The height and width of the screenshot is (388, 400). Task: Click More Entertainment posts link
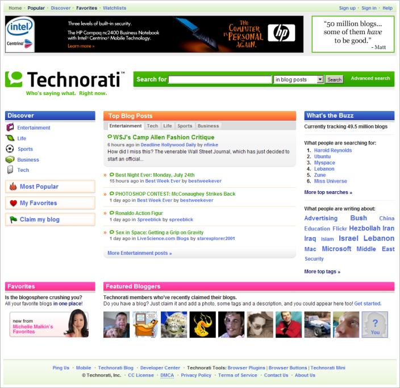(x=140, y=253)
